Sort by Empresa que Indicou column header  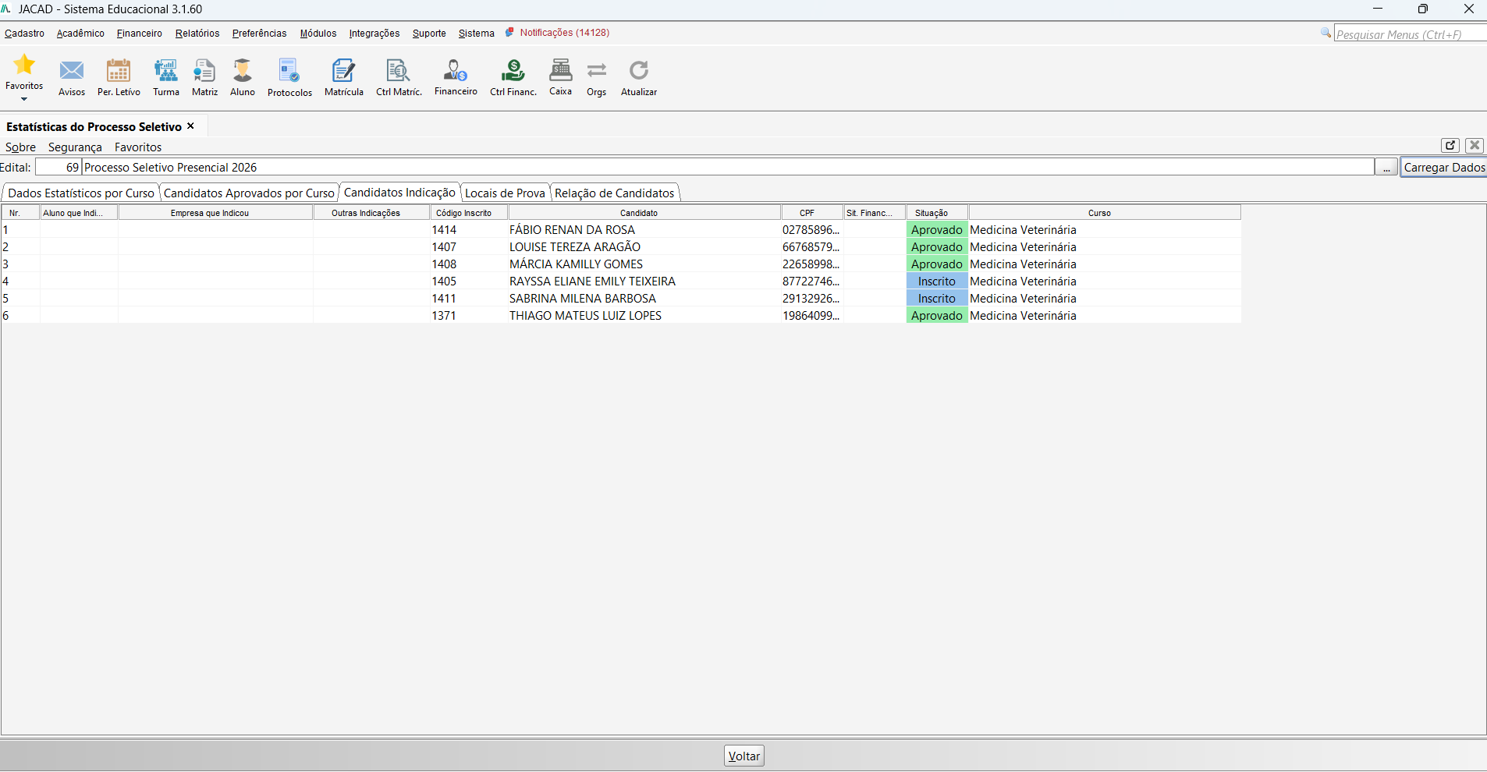tap(215, 213)
